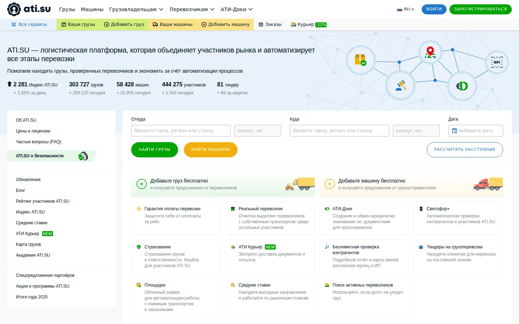Click the Зарегистрироваться button
Image resolution: width=519 pixels, height=324 pixels.
[x=480, y=9]
